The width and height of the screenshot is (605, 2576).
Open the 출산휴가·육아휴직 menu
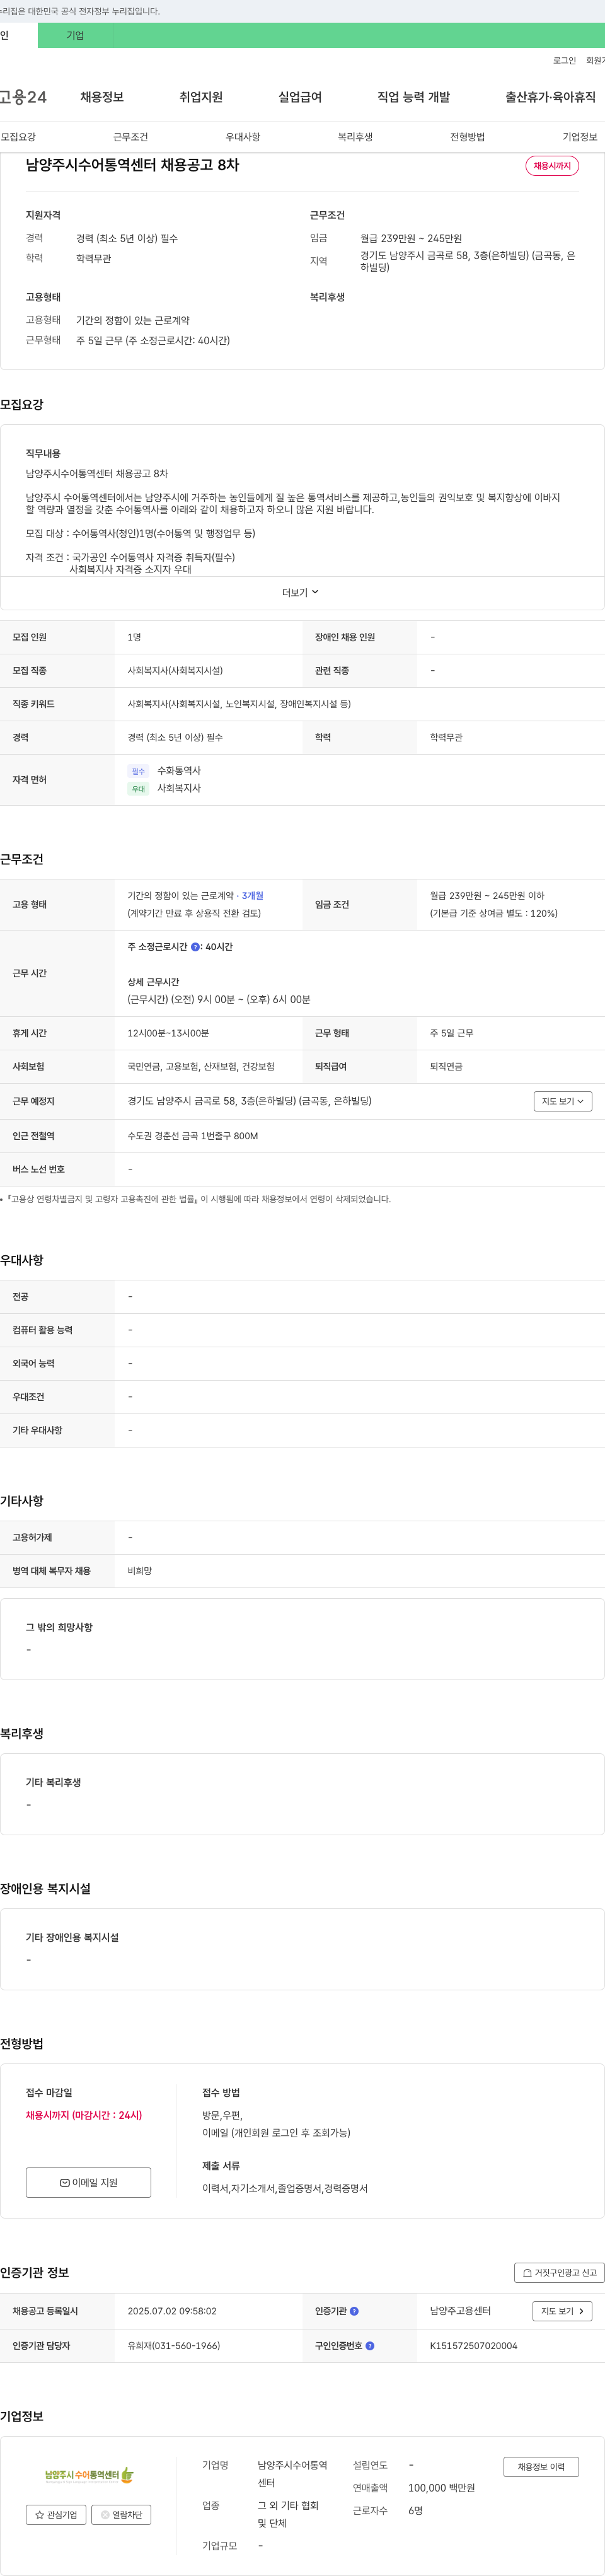point(550,97)
